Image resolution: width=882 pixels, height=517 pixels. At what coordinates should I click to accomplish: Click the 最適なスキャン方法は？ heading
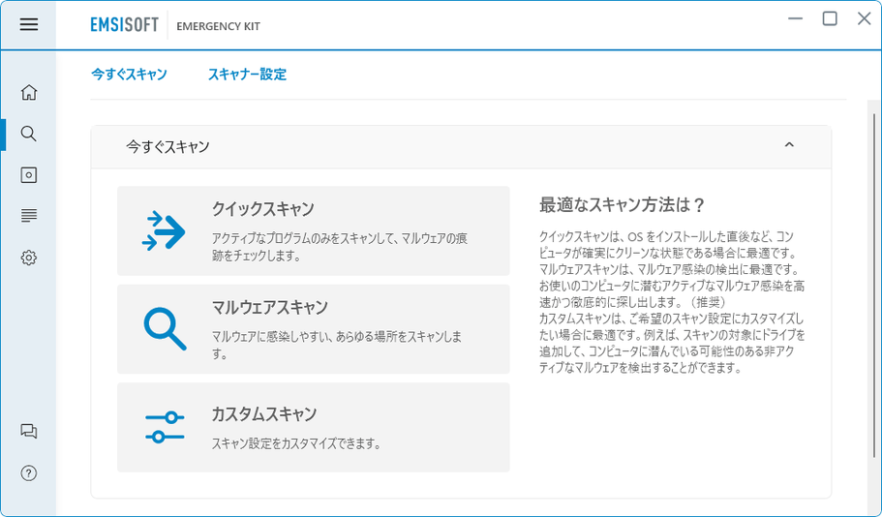pos(622,205)
